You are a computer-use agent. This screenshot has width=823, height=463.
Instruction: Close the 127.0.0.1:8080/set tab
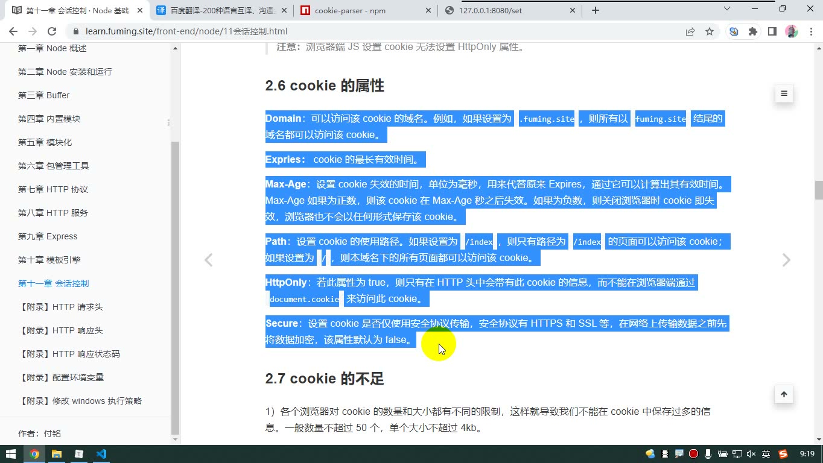pos(573,10)
